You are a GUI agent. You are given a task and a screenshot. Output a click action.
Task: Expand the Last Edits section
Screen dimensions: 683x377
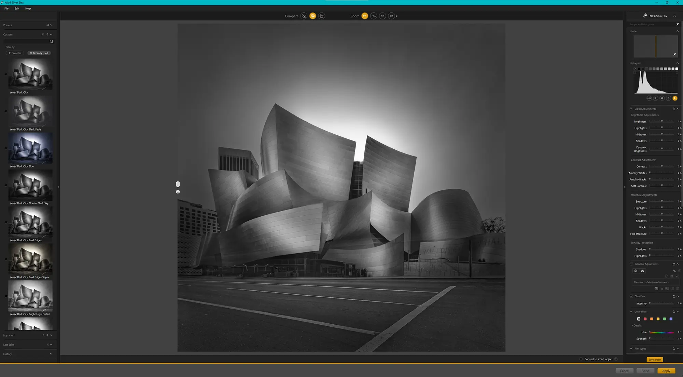[x=51, y=345]
